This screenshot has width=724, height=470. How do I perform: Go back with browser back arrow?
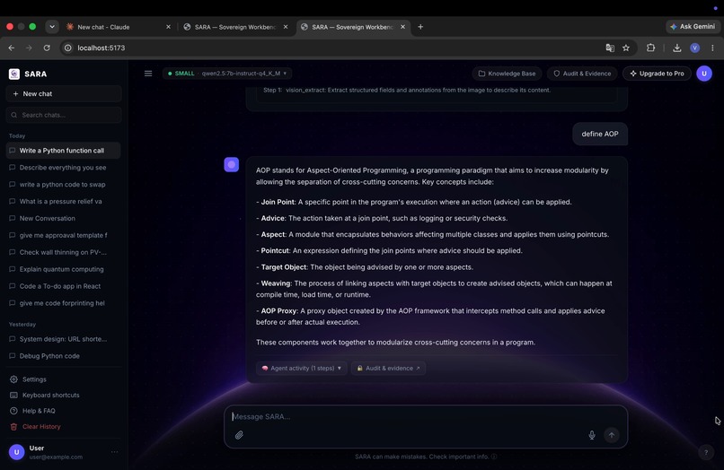(12, 48)
